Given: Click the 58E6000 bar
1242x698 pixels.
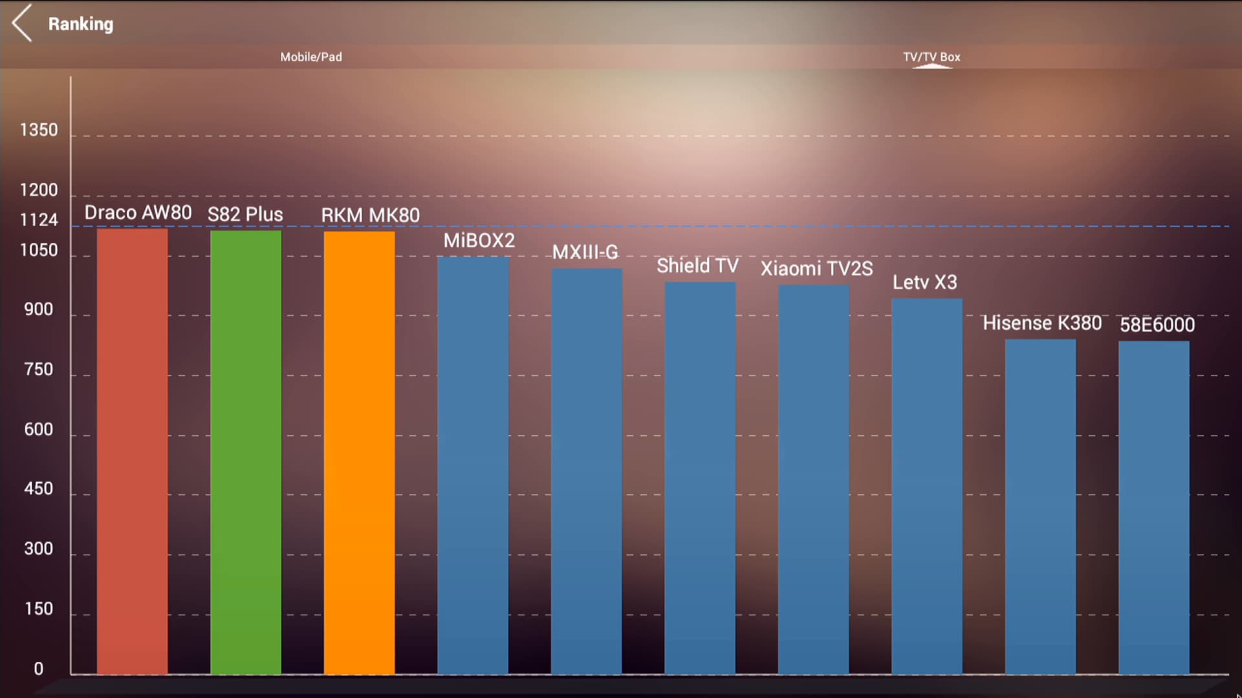Looking at the screenshot, I should pos(1154,508).
